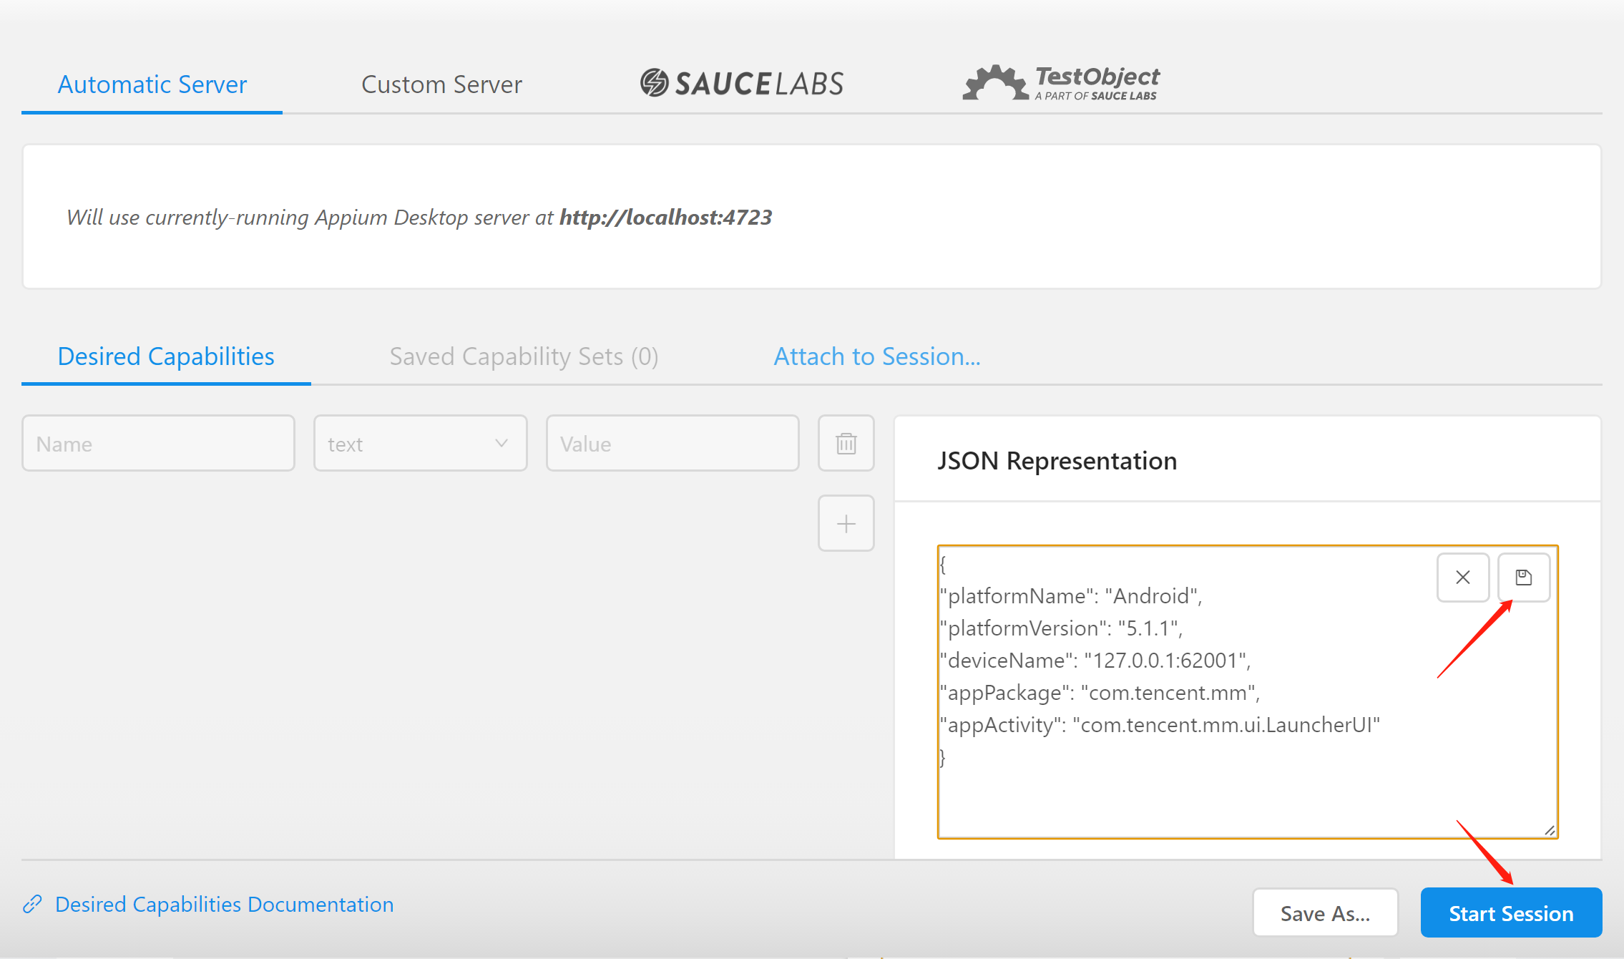Screen dimensions: 1624x959
Task: Open the TestObject logo tab
Action: tap(1060, 84)
